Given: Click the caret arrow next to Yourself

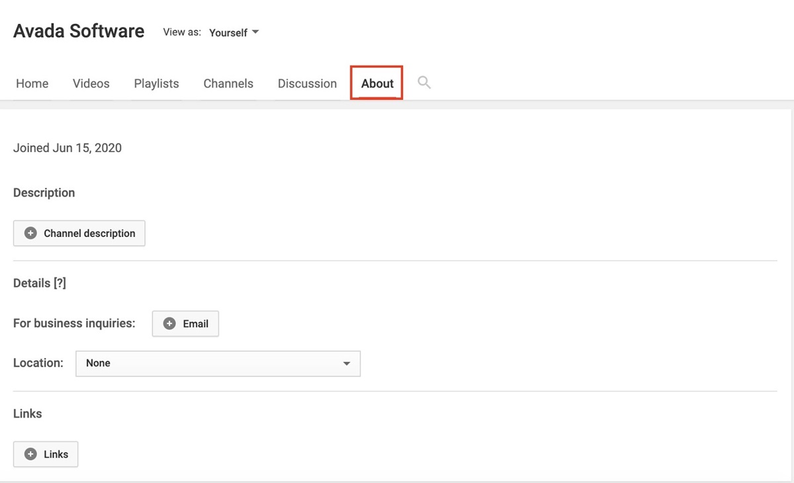Looking at the screenshot, I should click(x=255, y=32).
